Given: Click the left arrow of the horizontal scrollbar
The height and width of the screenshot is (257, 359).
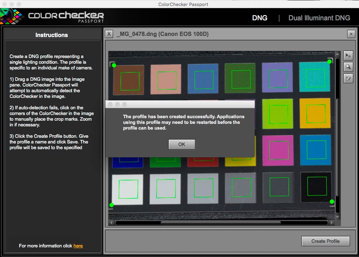Looking at the screenshot, I should [111, 222].
